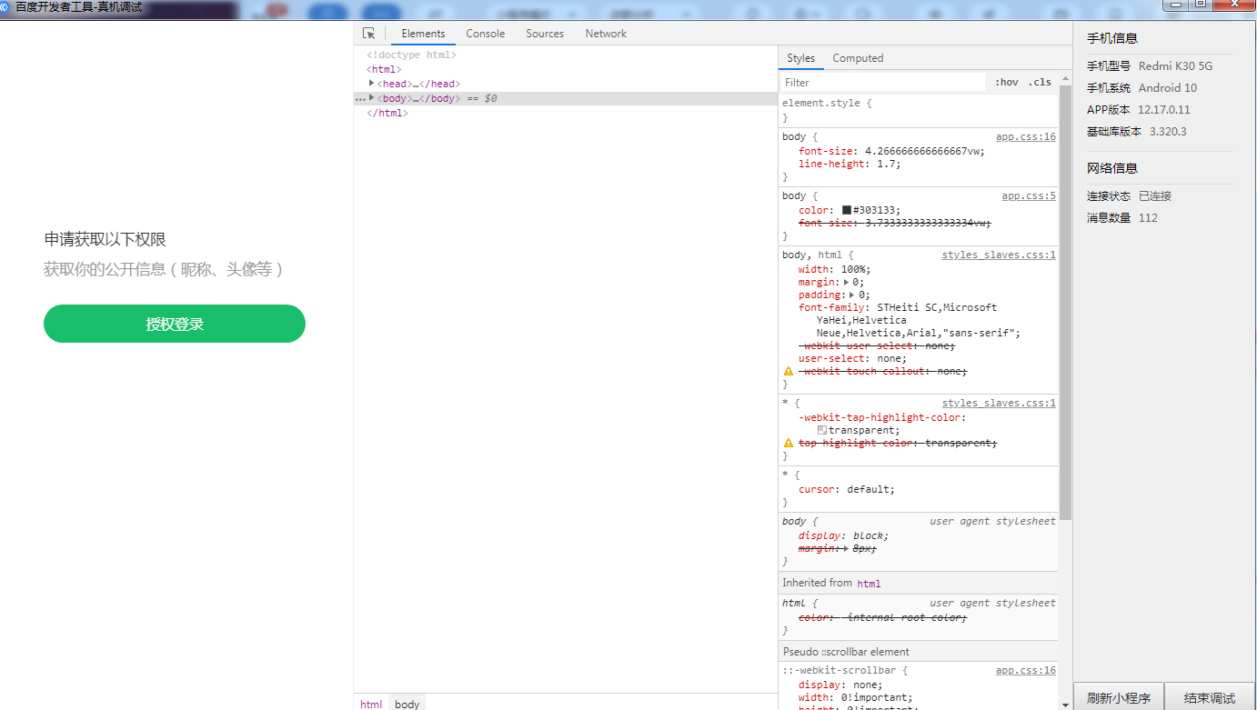Click the Baidu developer tool logo in title bar
The image size is (1257, 710).
point(5,6)
